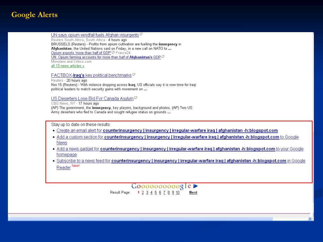Open 'UN: Opium farming accounts for more than half' link
The image size is (323, 242).
point(106,57)
